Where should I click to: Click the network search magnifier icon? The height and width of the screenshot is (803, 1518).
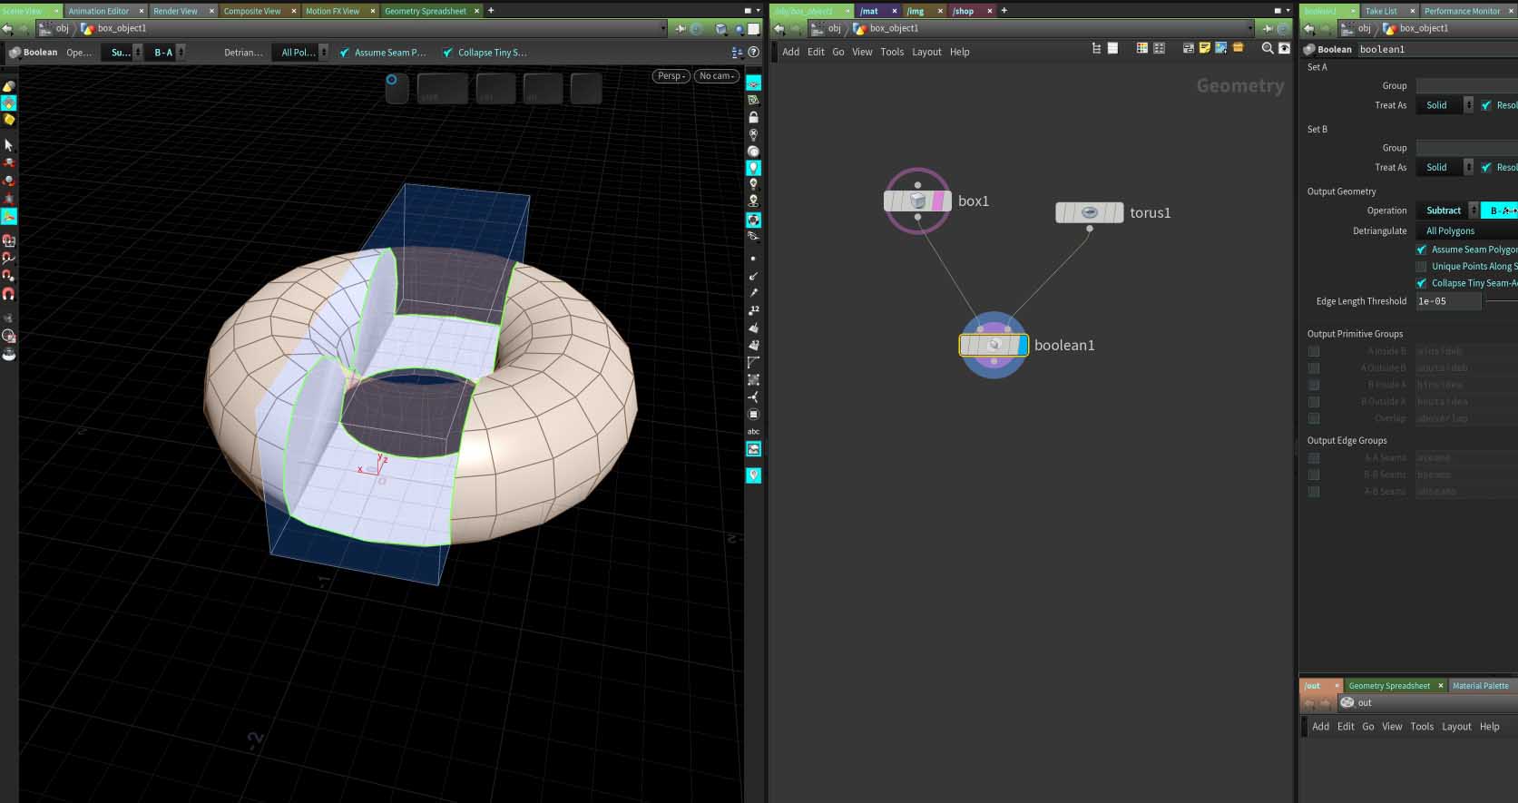pos(1268,49)
